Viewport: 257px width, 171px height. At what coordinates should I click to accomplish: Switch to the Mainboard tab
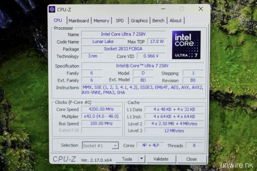[79, 21]
